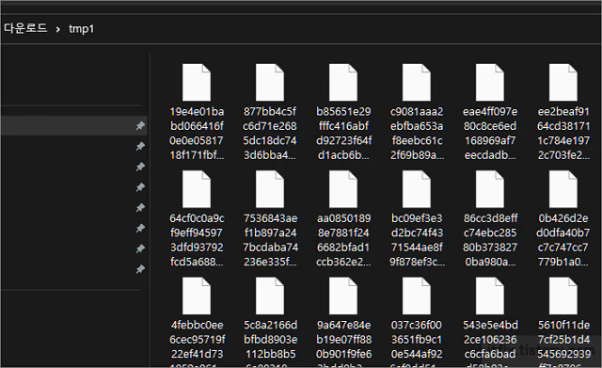The image size is (602, 368).
Task: Select file icon named bc09ef3e3
Action: click(417, 189)
